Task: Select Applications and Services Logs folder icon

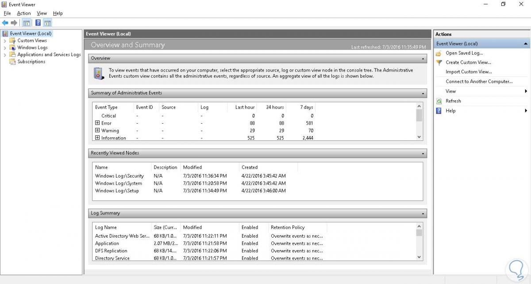Action: (13, 55)
